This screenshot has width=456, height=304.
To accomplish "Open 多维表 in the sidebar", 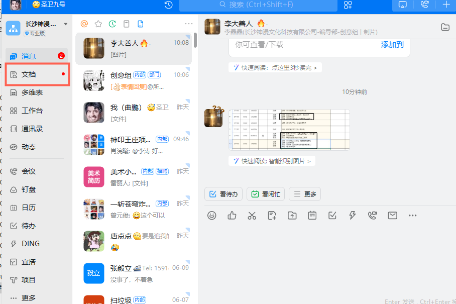I will pos(37,92).
